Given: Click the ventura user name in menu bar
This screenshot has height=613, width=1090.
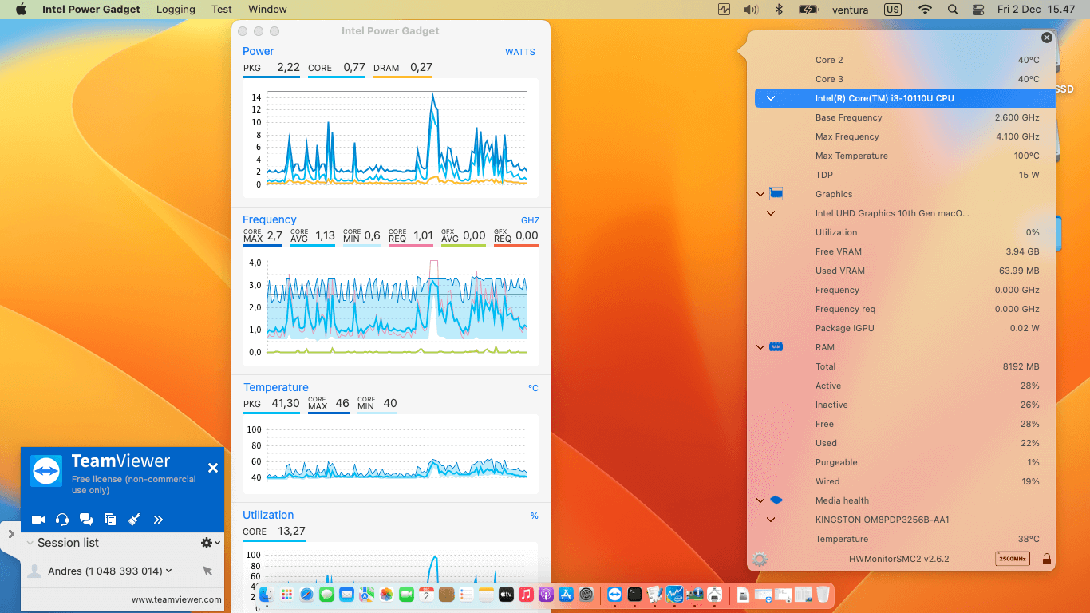Looking at the screenshot, I should 850,10.
